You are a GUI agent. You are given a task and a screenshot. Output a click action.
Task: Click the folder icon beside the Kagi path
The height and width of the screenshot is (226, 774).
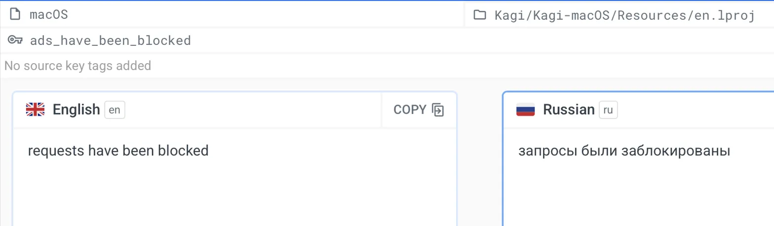[479, 15]
